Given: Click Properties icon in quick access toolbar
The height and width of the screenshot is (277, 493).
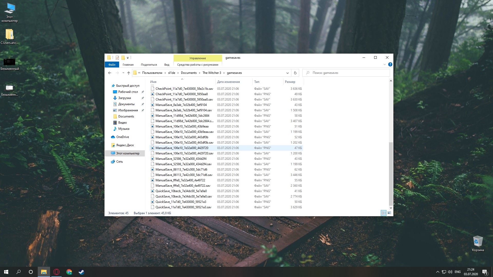Looking at the screenshot, I should tap(117, 58).
